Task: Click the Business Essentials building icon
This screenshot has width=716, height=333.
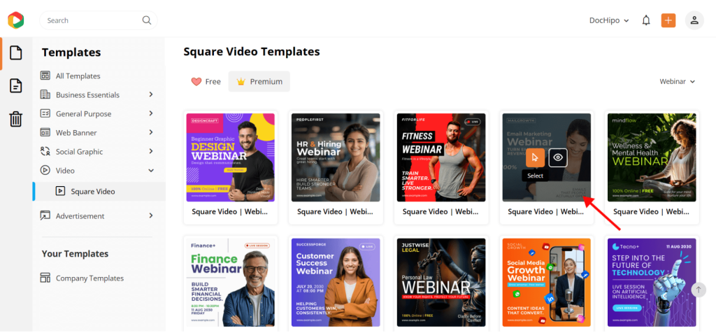Action: coord(45,94)
